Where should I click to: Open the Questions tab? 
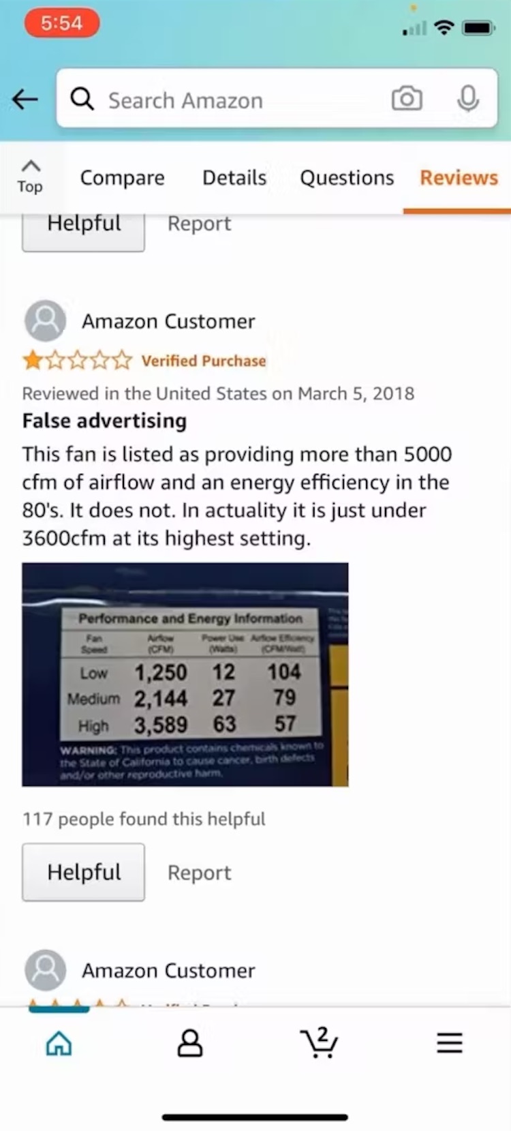(x=347, y=178)
